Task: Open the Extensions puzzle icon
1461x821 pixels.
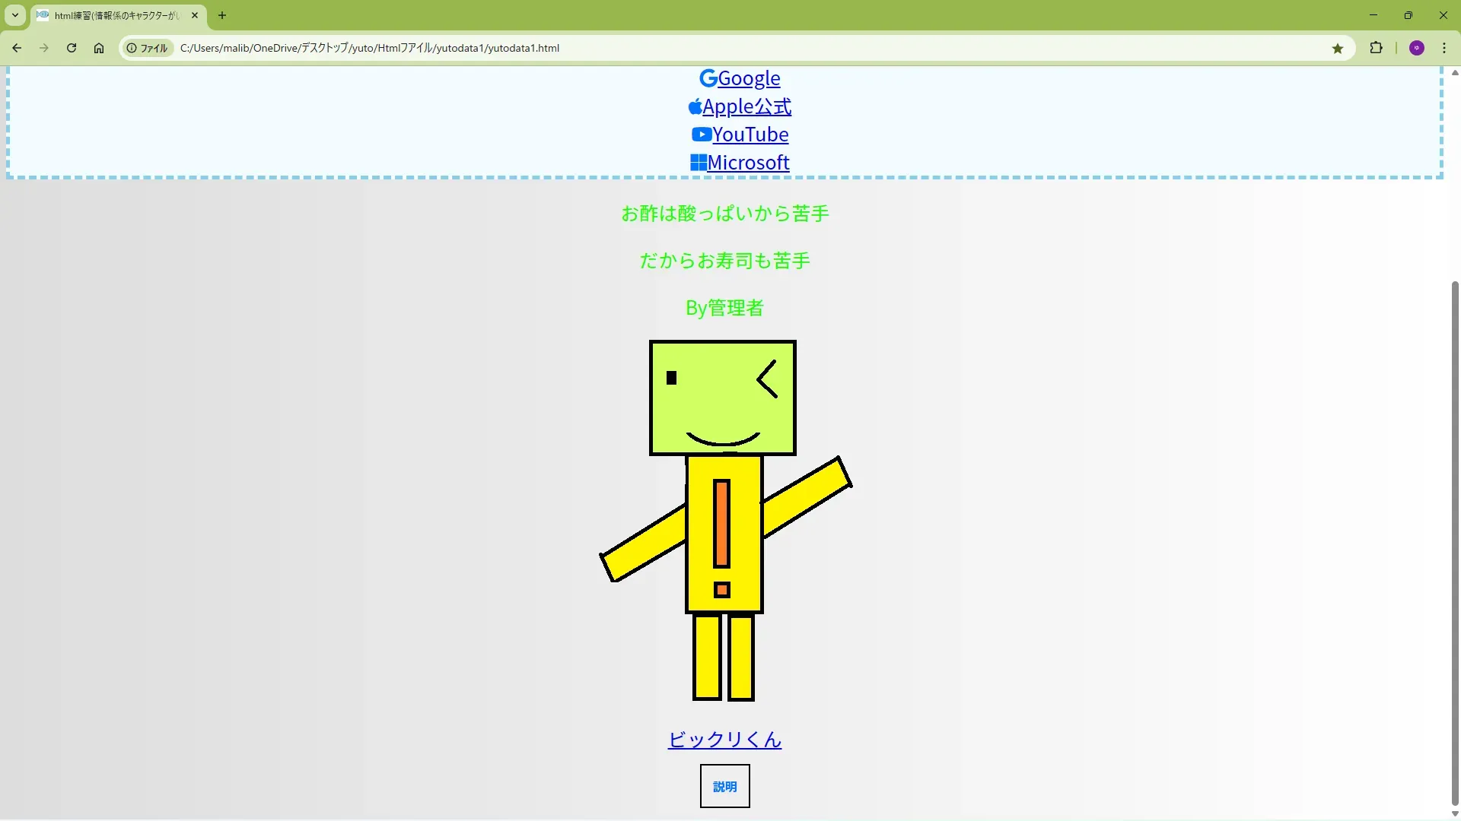Action: point(1376,48)
